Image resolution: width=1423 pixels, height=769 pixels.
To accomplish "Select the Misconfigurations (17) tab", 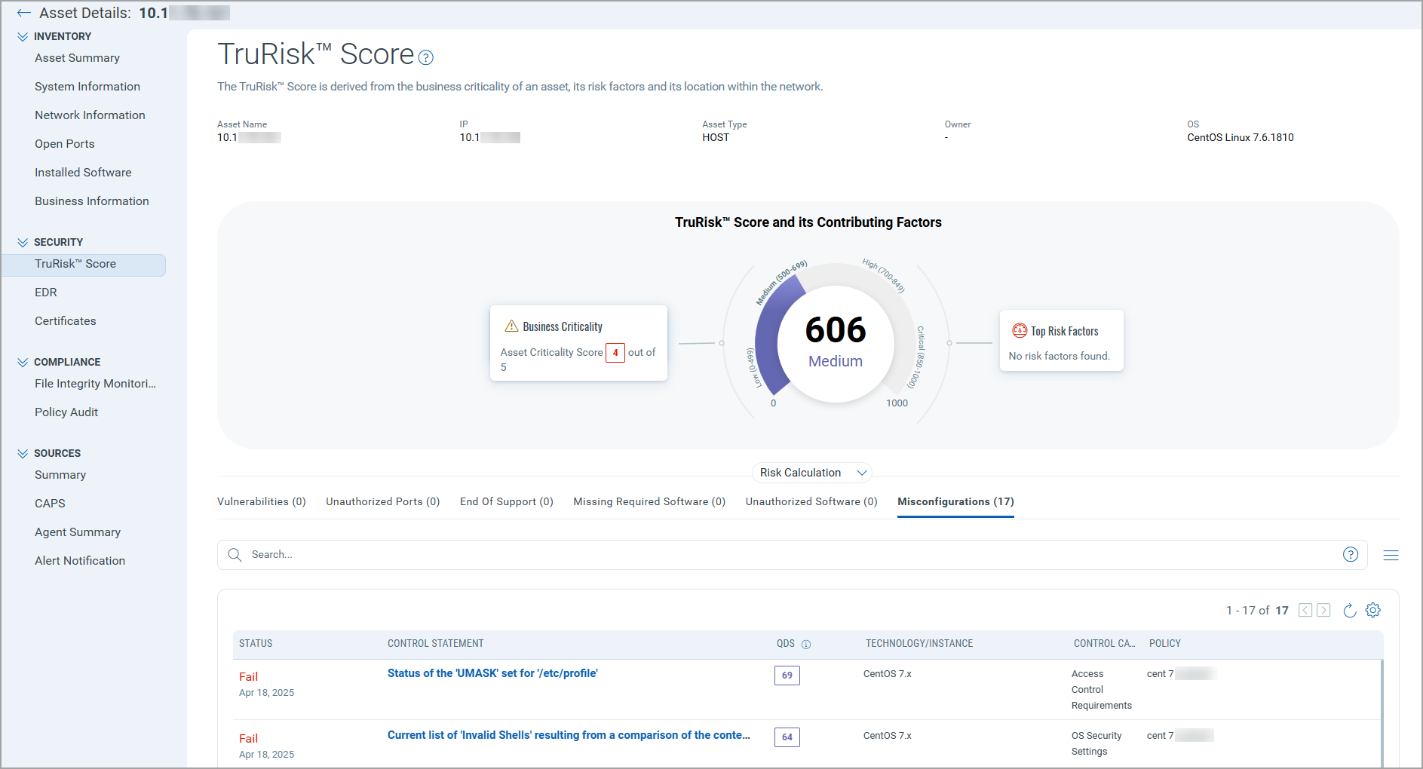I will [955, 501].
